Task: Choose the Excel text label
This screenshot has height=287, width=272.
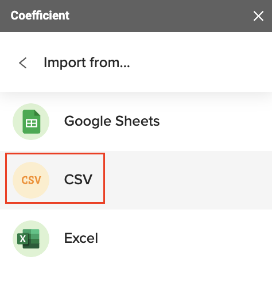Action: (81, 238)
